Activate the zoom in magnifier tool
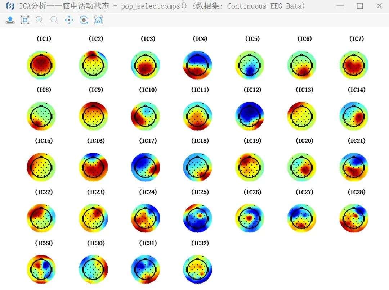 pyautogui.click(x=40, y=20)
